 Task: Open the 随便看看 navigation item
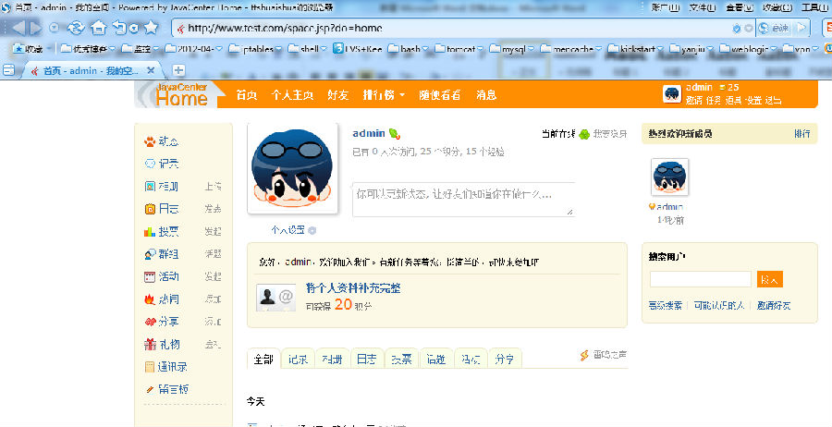440,95
